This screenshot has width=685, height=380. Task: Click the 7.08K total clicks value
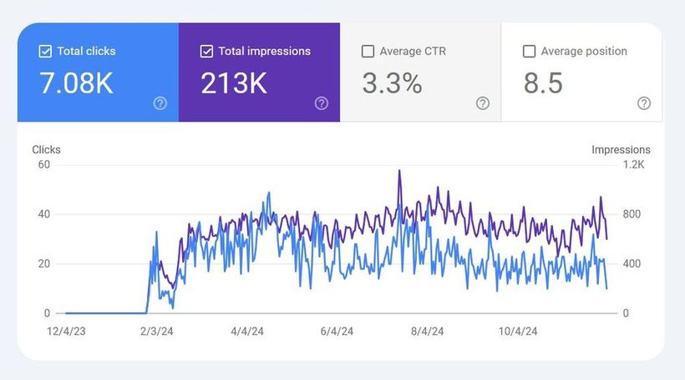(77, 82)
